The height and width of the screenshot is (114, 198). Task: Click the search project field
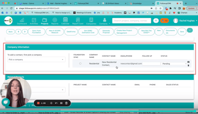tap(132, 21)
